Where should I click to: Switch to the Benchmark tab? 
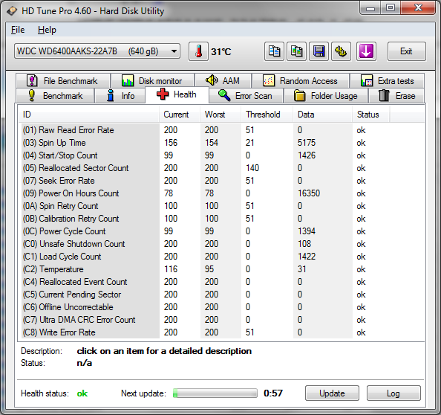coord(55,96)
